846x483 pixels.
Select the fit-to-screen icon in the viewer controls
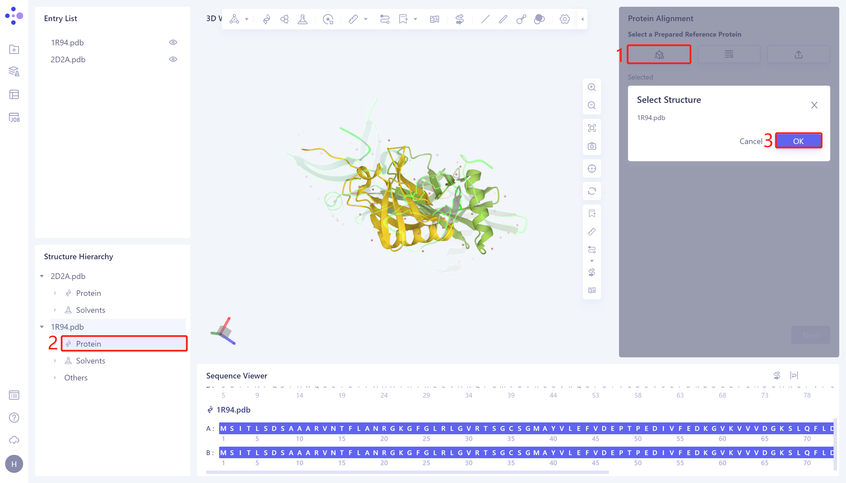(x=592, y=128)
